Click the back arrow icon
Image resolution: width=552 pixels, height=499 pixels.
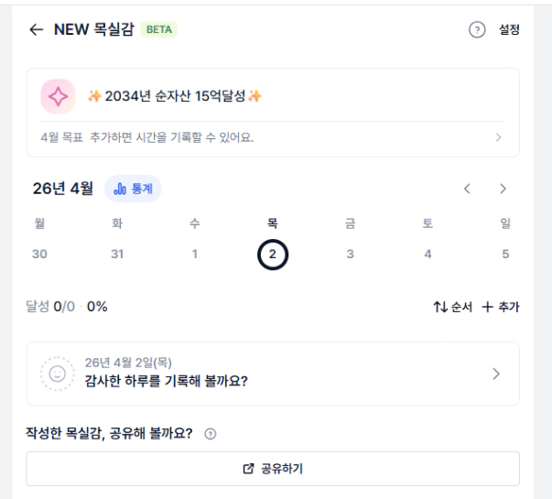click(36, 29)
